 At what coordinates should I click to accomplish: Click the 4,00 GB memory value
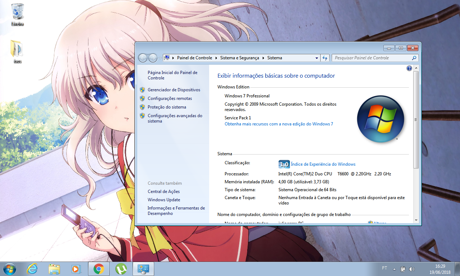(x=304, y=182)
